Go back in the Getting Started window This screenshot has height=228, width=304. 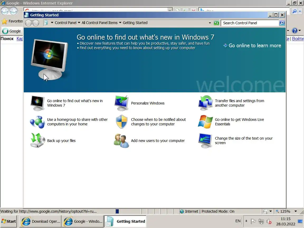tap(28, 23)
